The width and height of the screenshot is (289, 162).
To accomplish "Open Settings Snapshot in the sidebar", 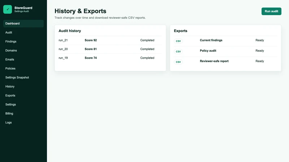I will 23,77.
